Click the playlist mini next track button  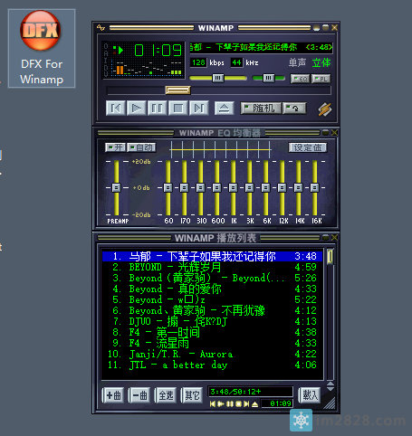point(246,403)
